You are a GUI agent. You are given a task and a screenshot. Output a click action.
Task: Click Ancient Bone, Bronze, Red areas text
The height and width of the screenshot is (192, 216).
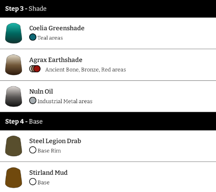[86, 70]
